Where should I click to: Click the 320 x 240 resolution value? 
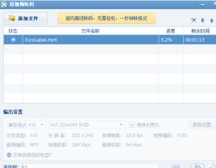(x=83, y=135)
